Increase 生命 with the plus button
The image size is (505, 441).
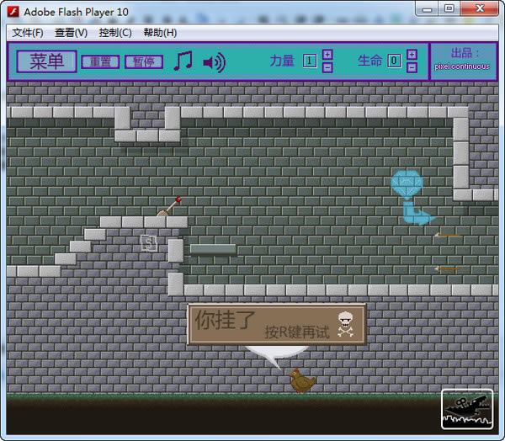tap(412, 55)
